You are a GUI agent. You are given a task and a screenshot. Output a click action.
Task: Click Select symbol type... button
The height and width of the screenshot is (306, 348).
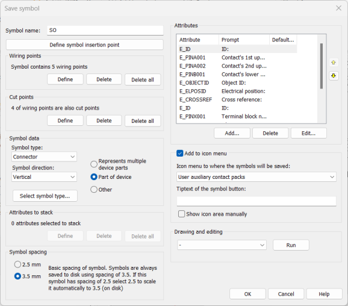[x=45, y=196]
